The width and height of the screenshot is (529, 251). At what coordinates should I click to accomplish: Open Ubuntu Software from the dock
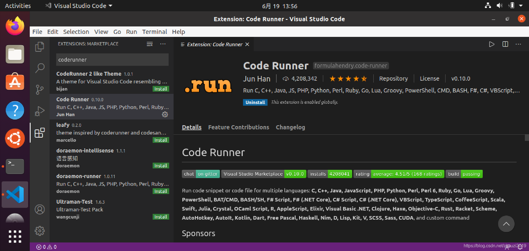[x=15, y=82]
